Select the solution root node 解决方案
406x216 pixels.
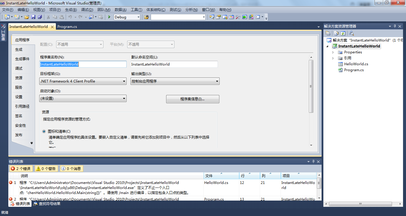coord(365,40)
